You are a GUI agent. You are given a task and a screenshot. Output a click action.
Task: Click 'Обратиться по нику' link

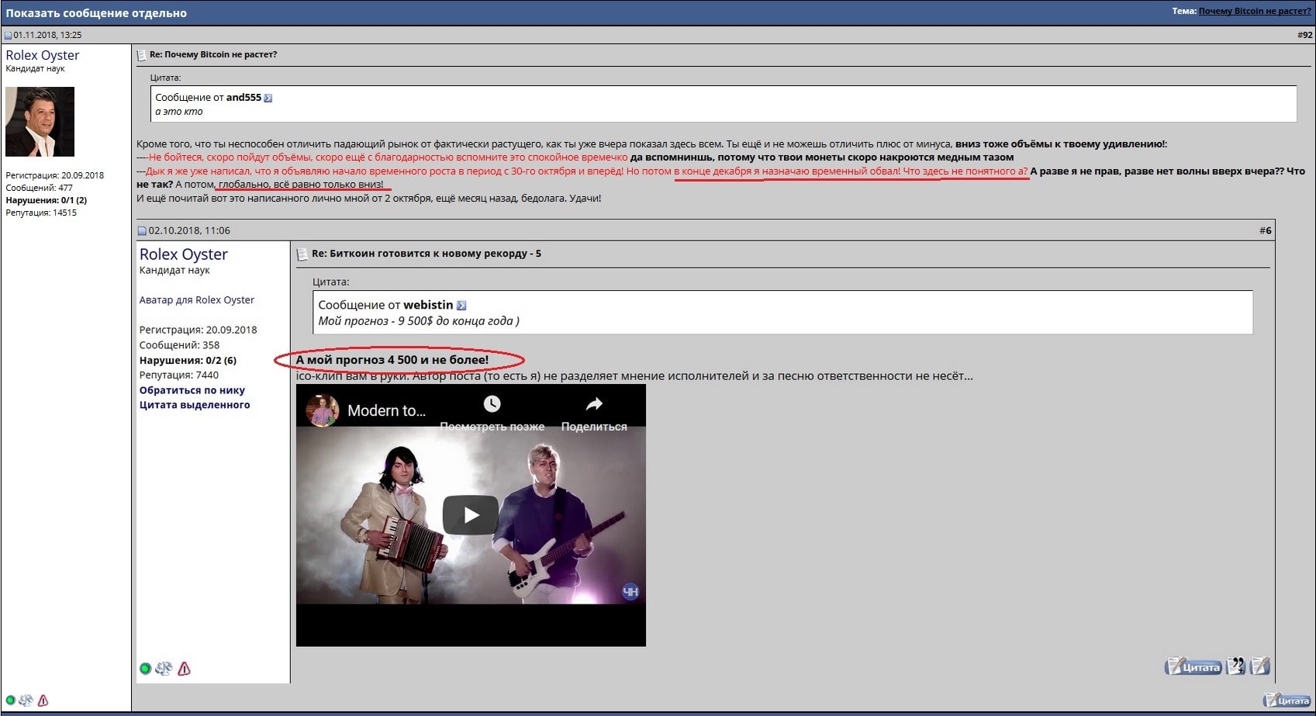coord(192,390)
